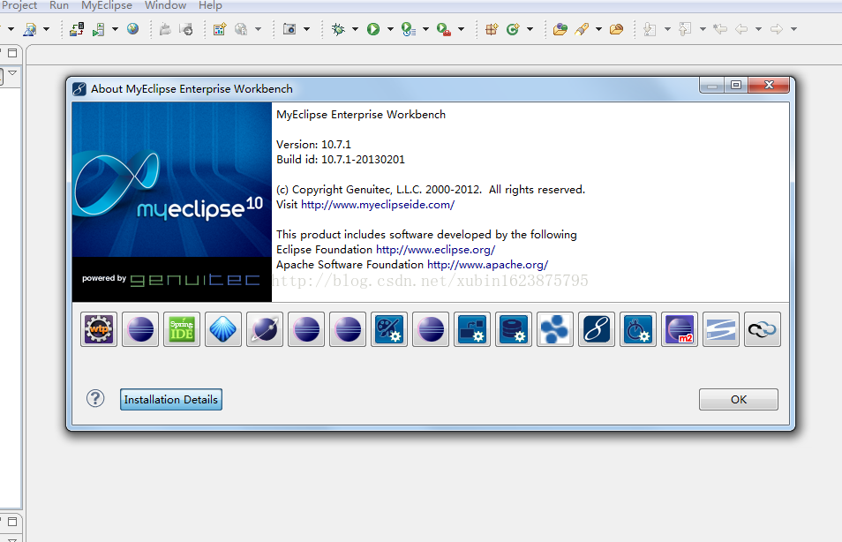Screen dimensions: 842x542
Task: Expand the New Java Class dropdown arrow
Action: 530,29
